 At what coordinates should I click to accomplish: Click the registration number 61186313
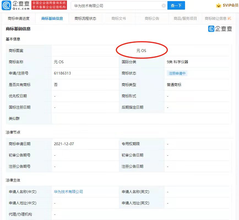point(63,73)
